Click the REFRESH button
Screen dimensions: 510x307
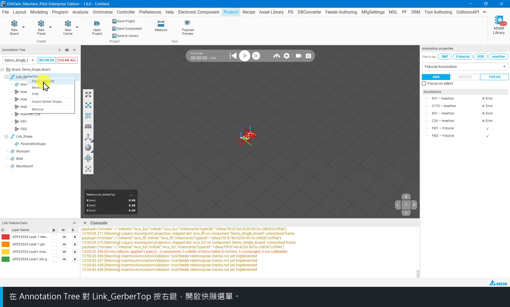(47, 60)
